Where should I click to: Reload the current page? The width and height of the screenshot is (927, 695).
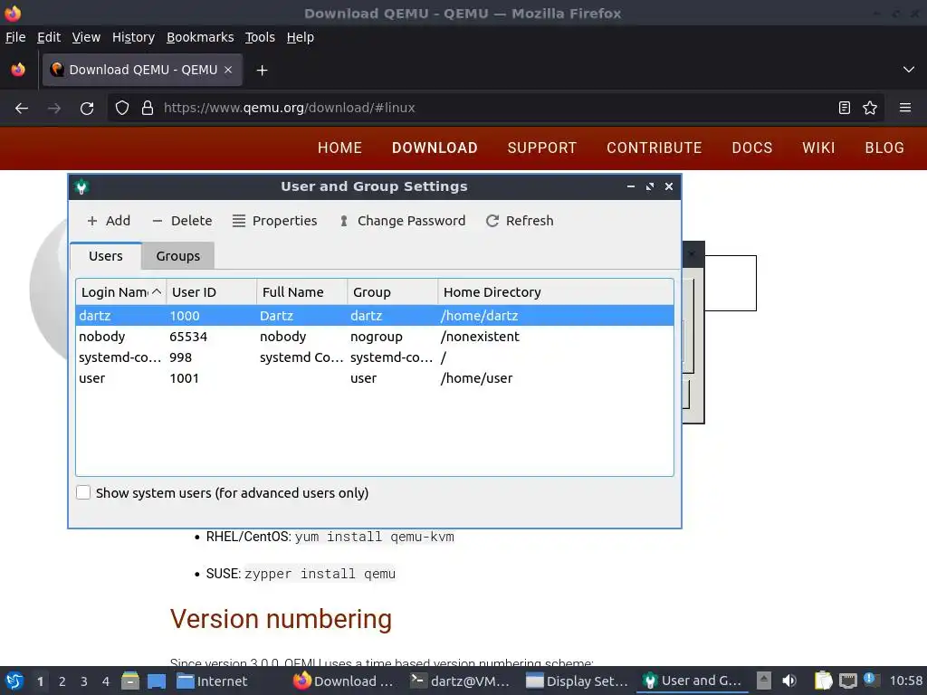pos(87,109)
